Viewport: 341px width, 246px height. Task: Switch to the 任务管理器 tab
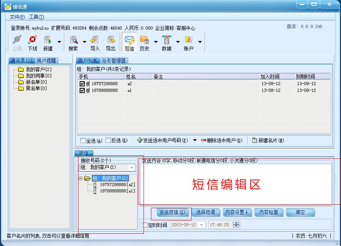pyautogui.click(x=114, y=61)
